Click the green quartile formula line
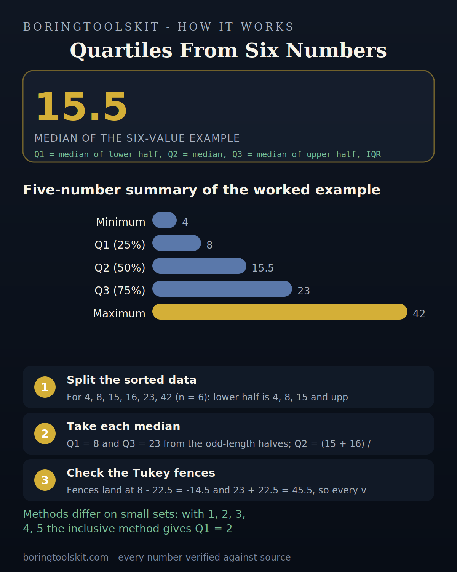 [208, 154]
